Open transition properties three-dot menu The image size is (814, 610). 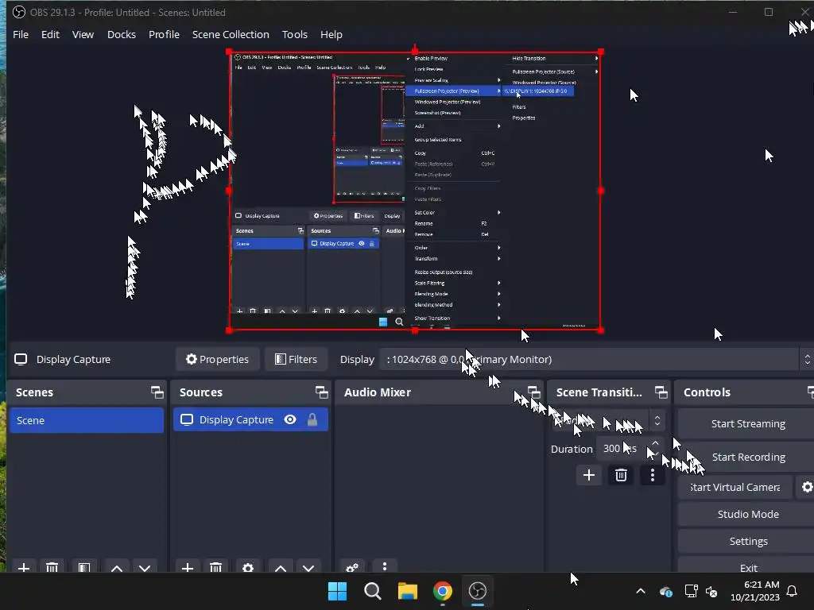pos(653,475)
